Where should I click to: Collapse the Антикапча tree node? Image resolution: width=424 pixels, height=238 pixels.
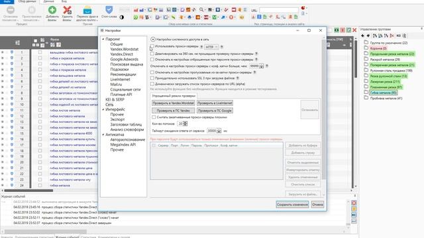(x=103, y=134)
